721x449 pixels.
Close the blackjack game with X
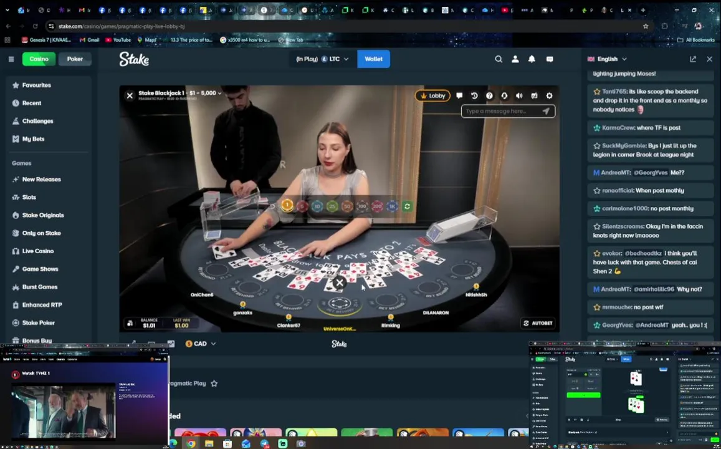130,95
